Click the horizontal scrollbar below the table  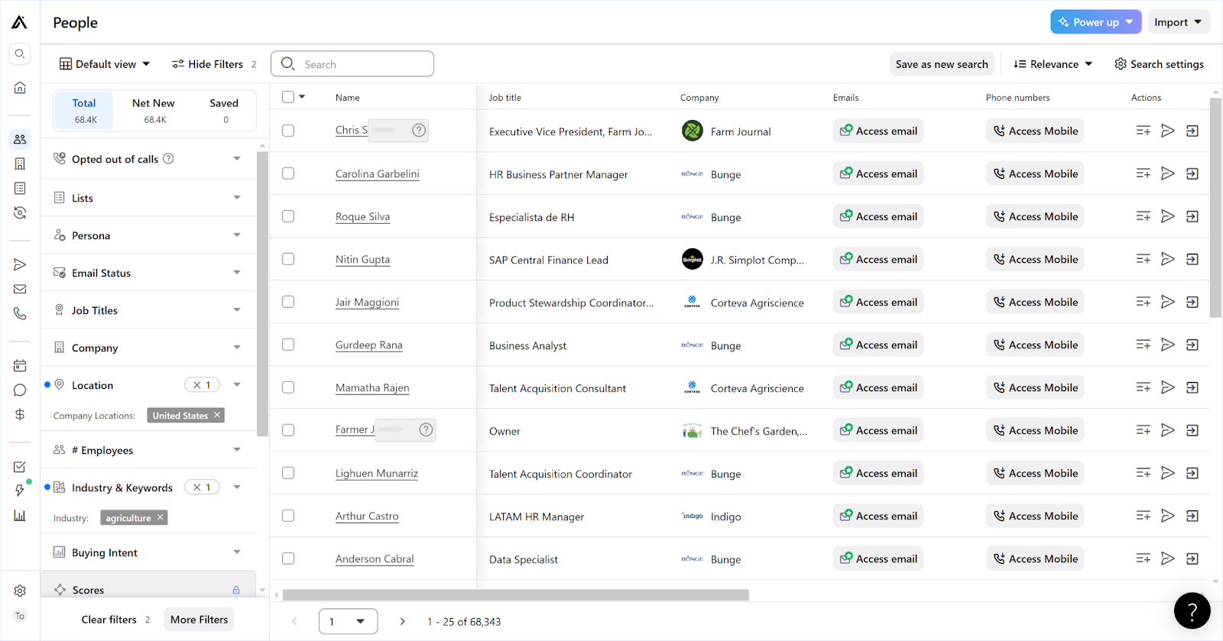pos(515,594)
